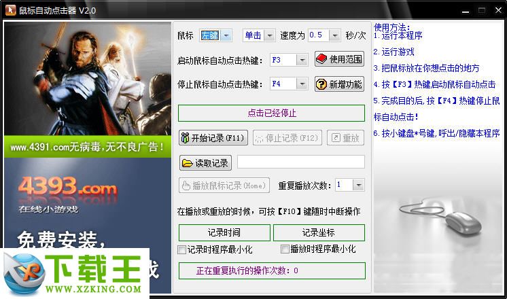This screenshot has height=299, width=507.
Task: Enable 播放时程序最小化 checkbox
Action: tap(285, 249)
